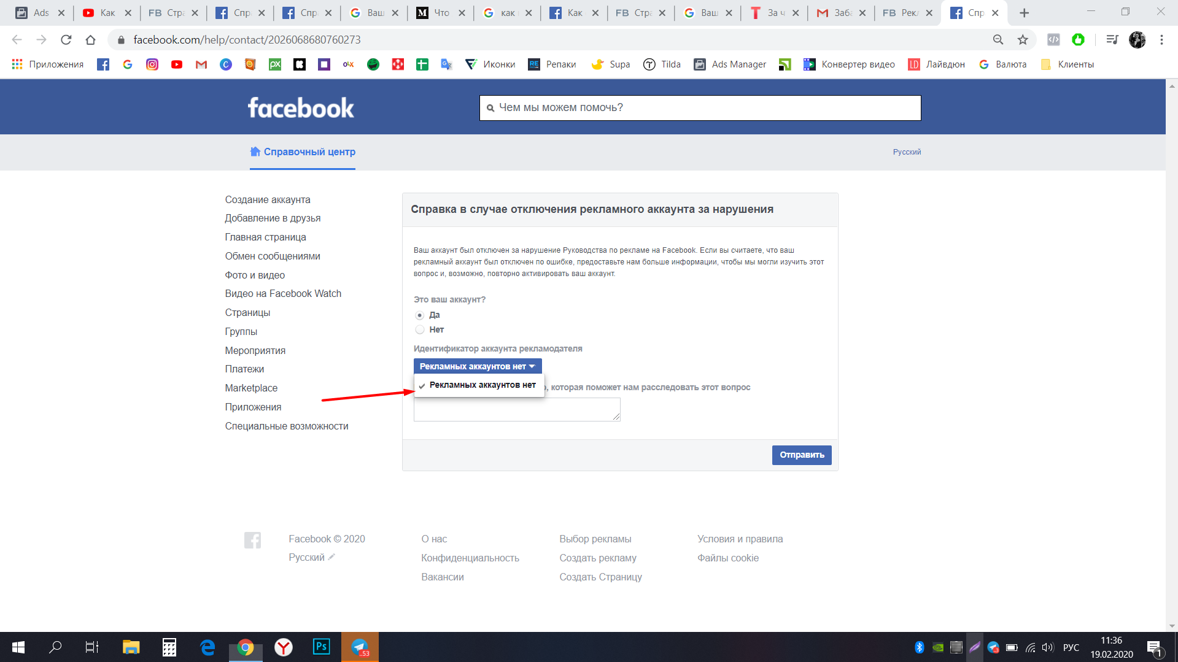This screenshot has height=662, width=1178.
Task: Open 'Создать рекламу' footer link
Action: 598,558
